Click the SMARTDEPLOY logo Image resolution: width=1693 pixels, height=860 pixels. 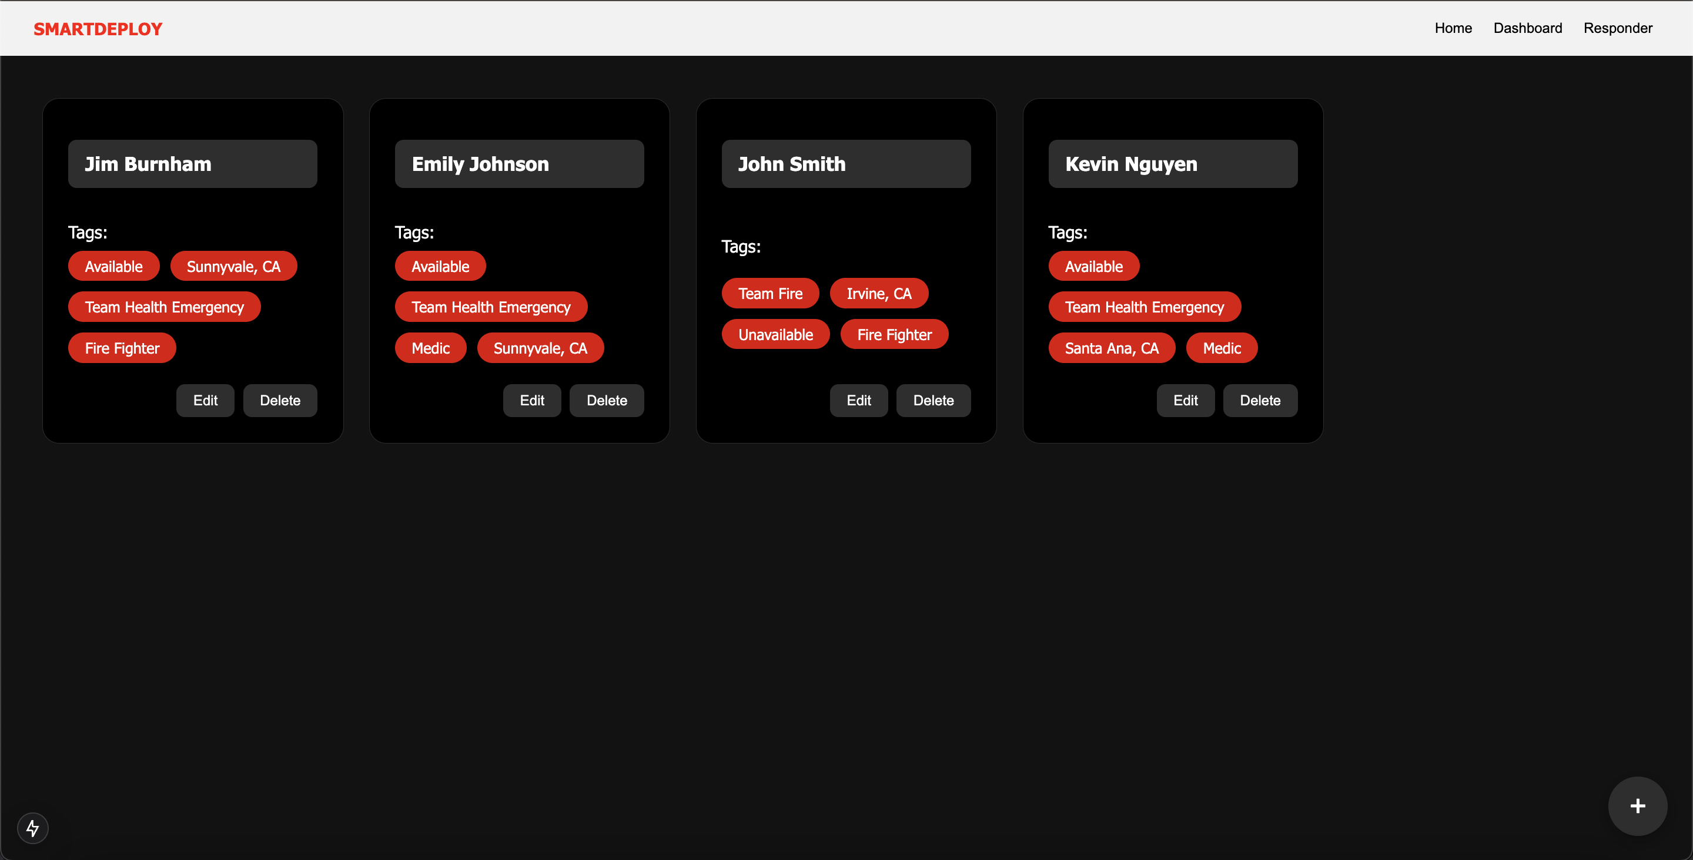click(98, 29)
